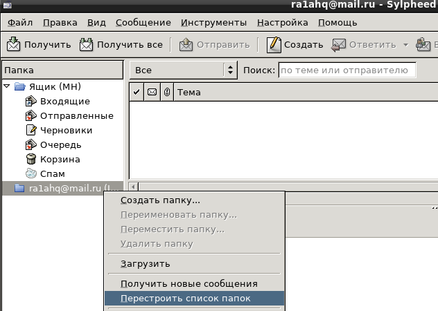
Task: Select the Входящие folder name
Action: [65, 102]
